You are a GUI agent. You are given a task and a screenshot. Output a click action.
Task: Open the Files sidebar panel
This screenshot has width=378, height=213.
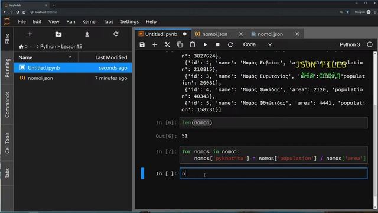coord(7,38)
